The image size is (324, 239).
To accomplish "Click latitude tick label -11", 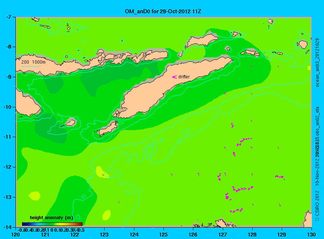I will [7, 137].
